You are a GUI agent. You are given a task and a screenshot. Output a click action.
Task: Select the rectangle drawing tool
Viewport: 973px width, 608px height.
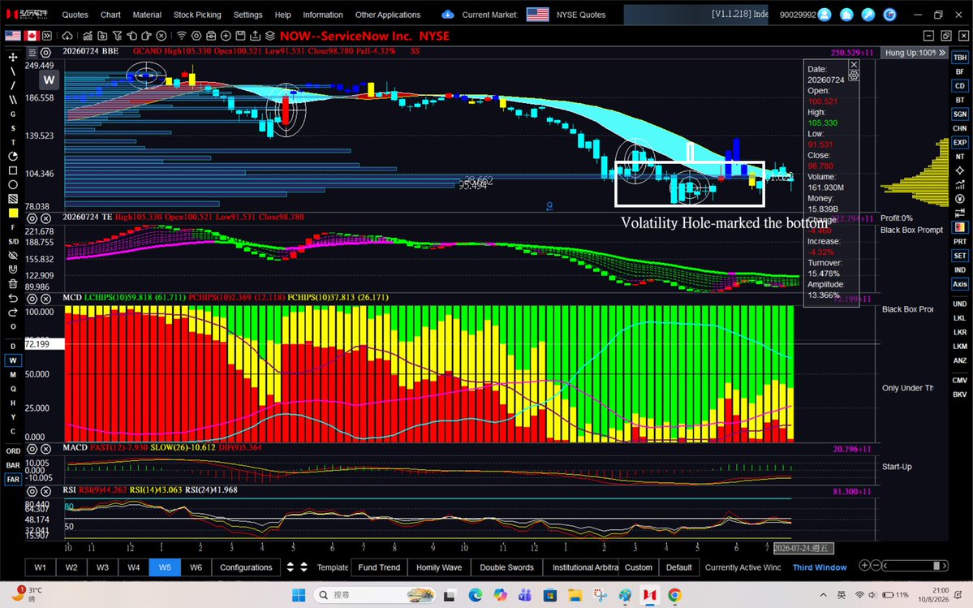(x=13, y=170)
